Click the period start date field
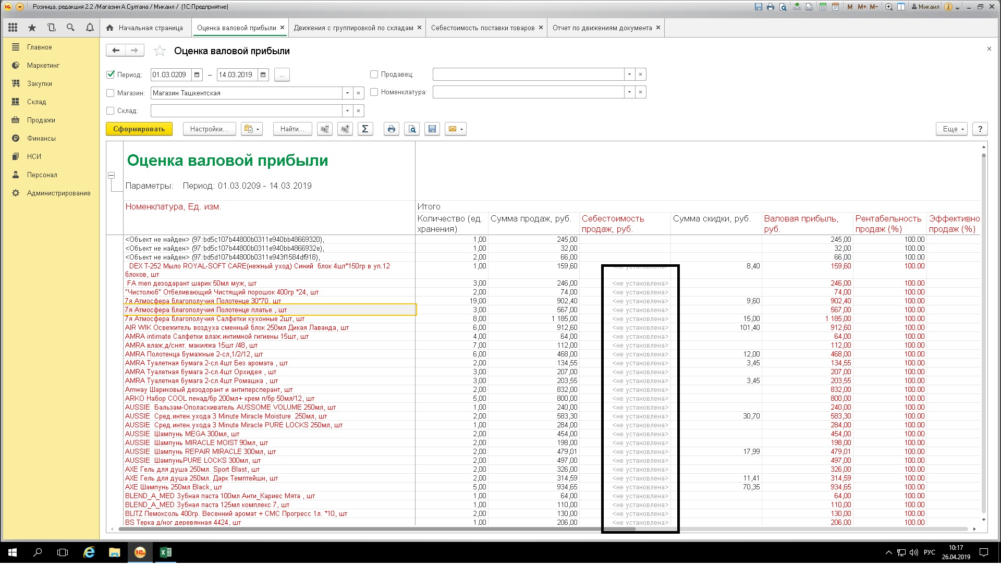The height and width of the screenshot is (566, 1001). [170, 75]
